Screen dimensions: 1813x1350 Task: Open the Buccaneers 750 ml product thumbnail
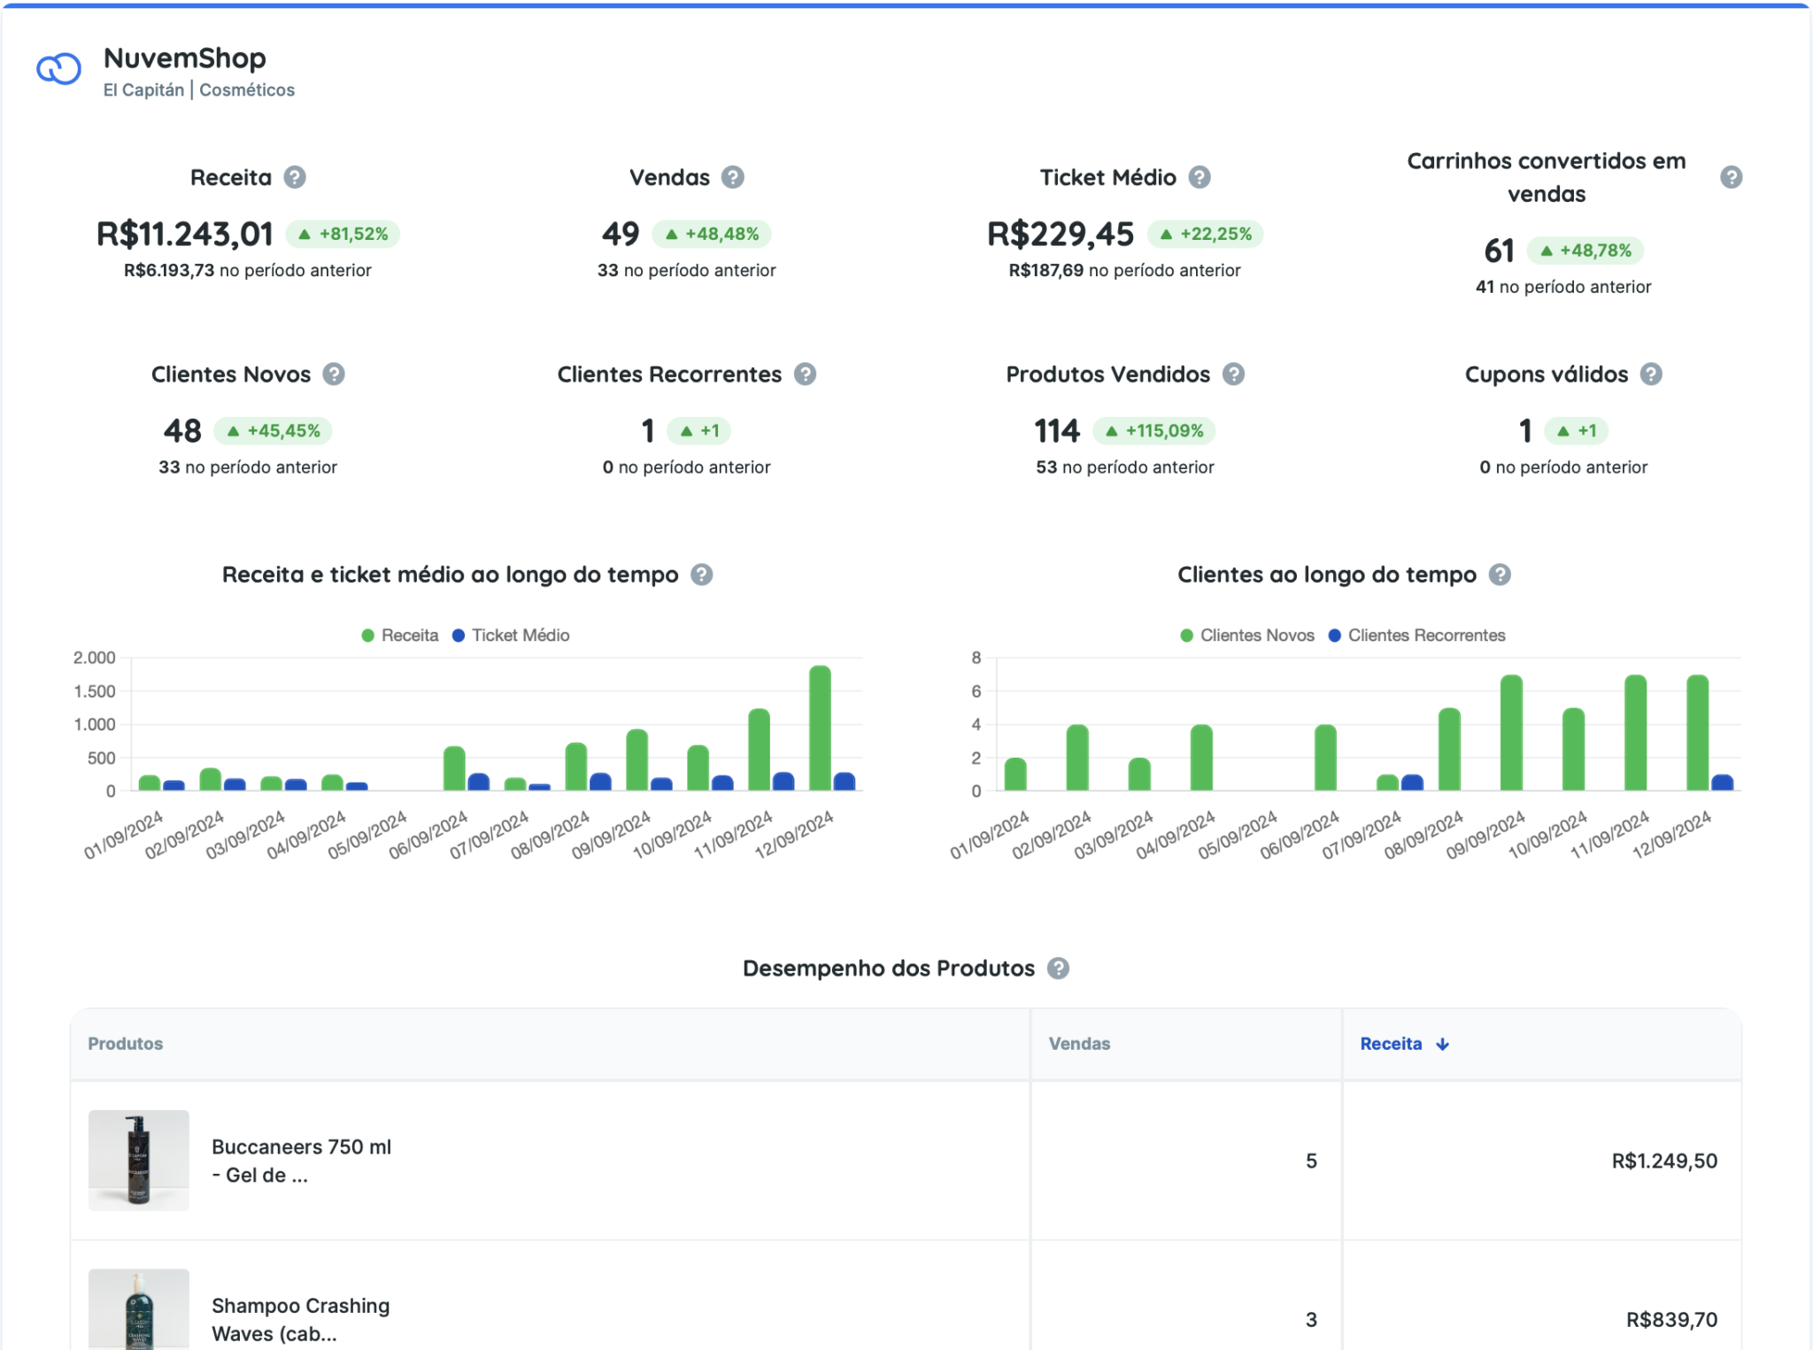click(139, 1160)
